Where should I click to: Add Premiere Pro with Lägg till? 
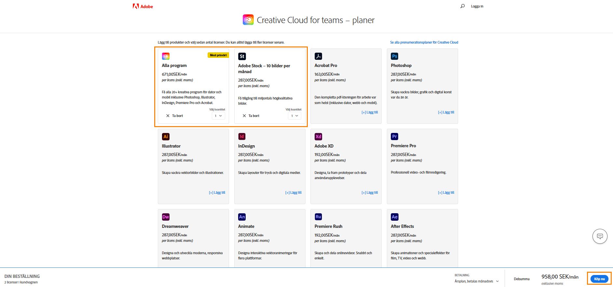pyautogui.click(x=446, y=192)
